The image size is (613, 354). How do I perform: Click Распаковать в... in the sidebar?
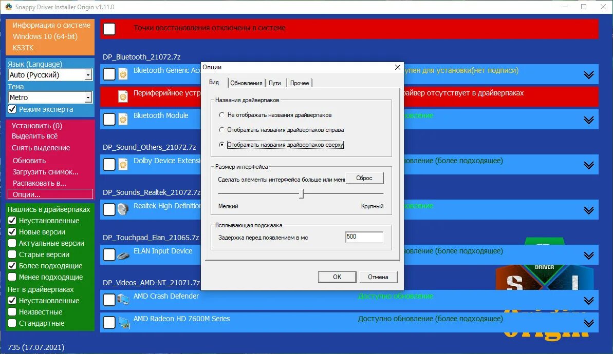pos(39,183)
